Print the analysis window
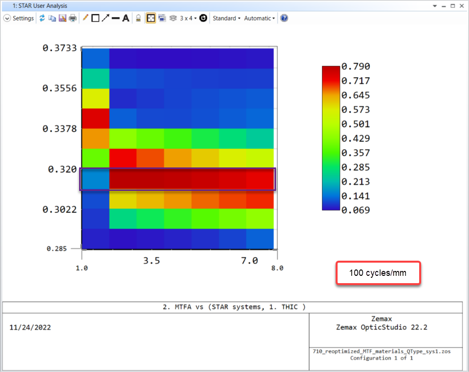This screenshot has width=469, height=372. (x=72, y=18)
